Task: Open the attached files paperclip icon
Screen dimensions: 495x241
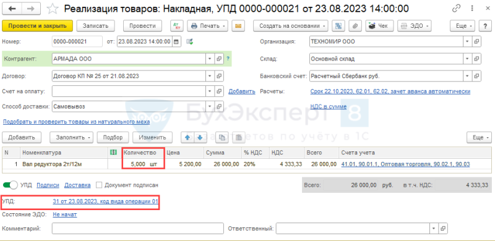Action: pos(355,26)
